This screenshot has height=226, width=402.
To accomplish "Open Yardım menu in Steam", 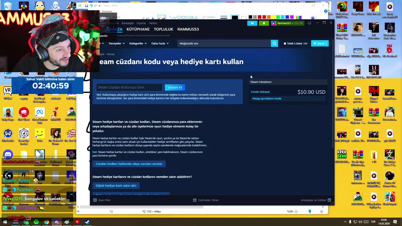I will [x=153, y=23].
